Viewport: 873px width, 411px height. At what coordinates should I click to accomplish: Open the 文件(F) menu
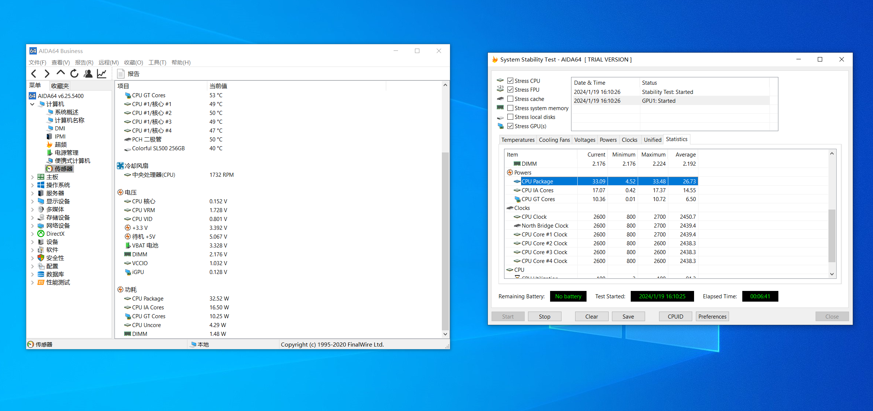click(x=38, y=63)
